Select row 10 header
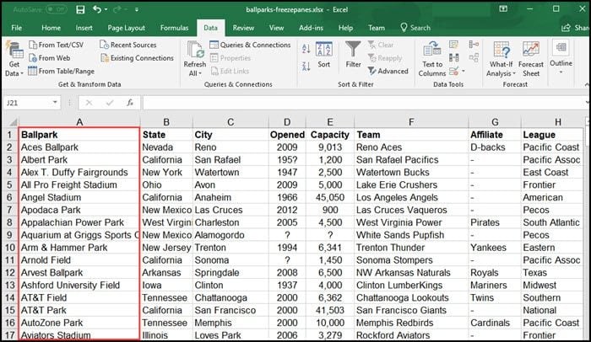The height and width of the screenshot is (342, 591). [x=9, y=248]
